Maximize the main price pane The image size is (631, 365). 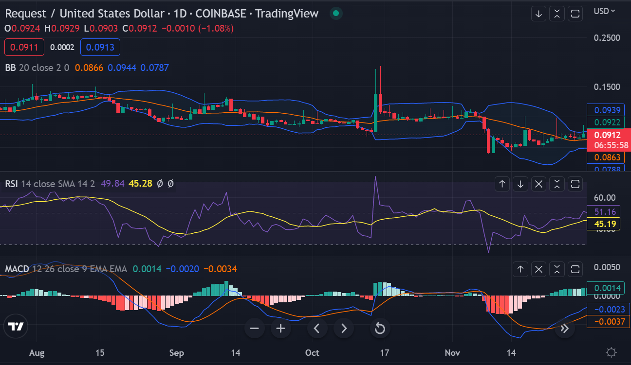pyautogui.click(x=575, y=14)
